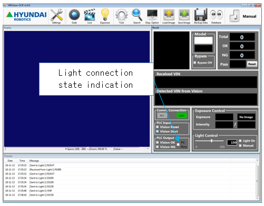Toggle Vision OK checkbox
This screenshot has height=206, width=264.
tap(158, 142)
